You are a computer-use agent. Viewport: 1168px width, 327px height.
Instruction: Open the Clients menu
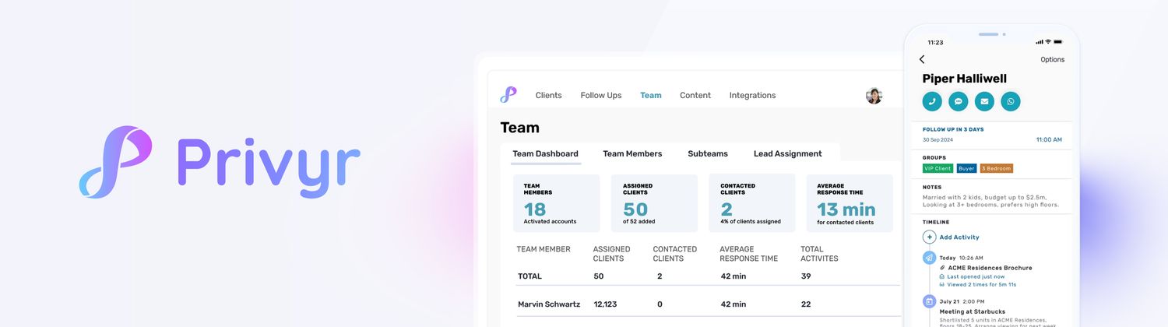click(548, 95)
